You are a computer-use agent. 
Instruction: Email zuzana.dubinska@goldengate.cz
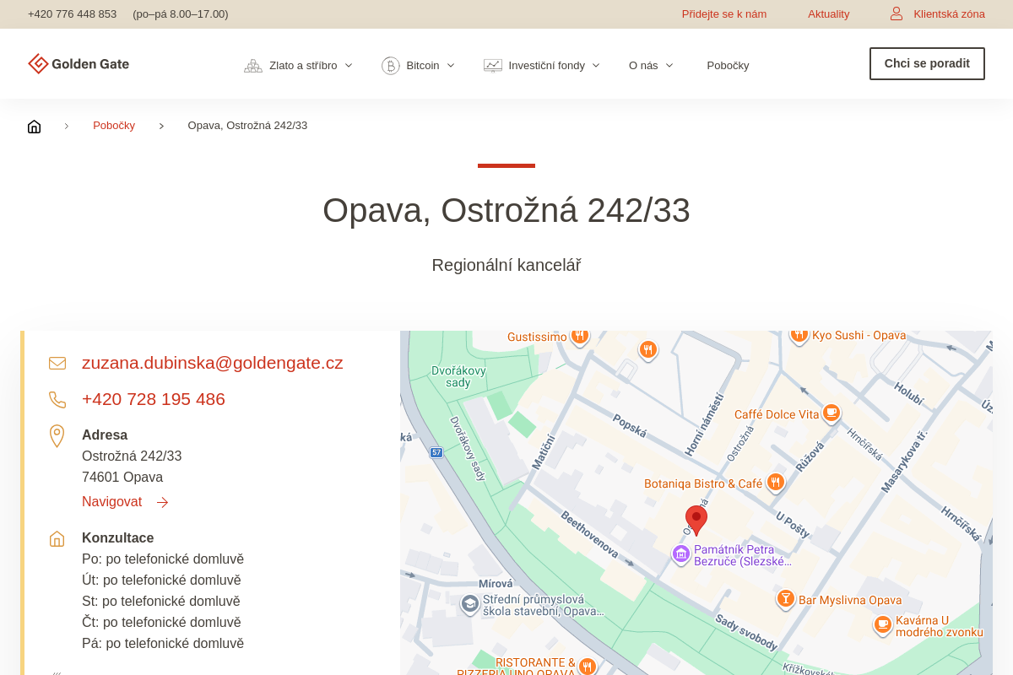(213, 363)
